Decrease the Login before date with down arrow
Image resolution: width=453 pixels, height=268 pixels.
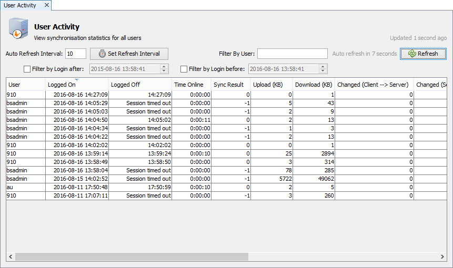click(x=323, y=71)
